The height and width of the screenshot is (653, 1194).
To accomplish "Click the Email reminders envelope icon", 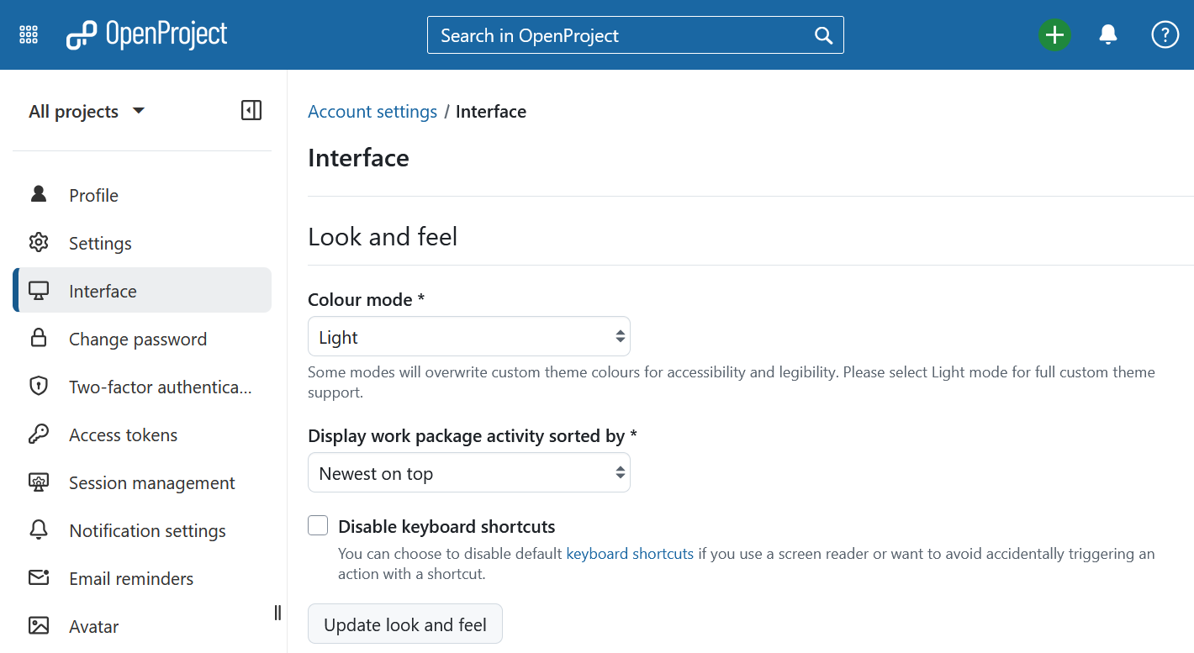I will (x=39, y=578).
